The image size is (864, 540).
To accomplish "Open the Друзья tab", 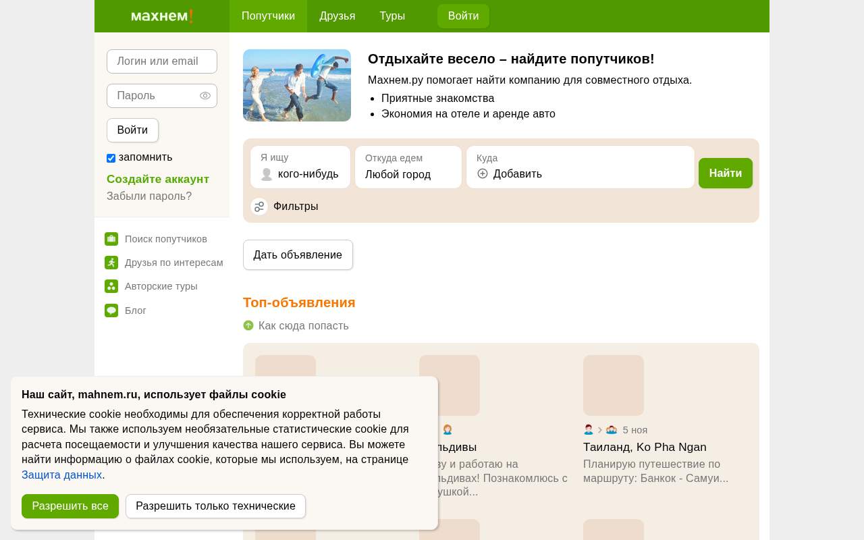I will tap(337, 16).
